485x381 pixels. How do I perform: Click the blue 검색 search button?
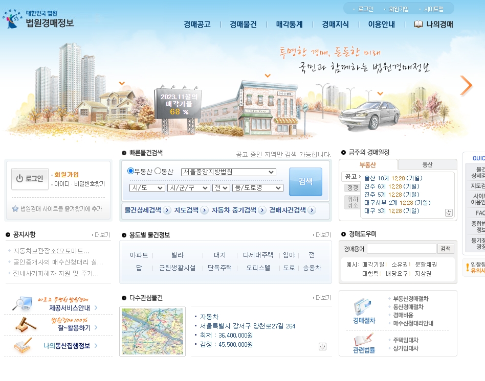[305, 182]
